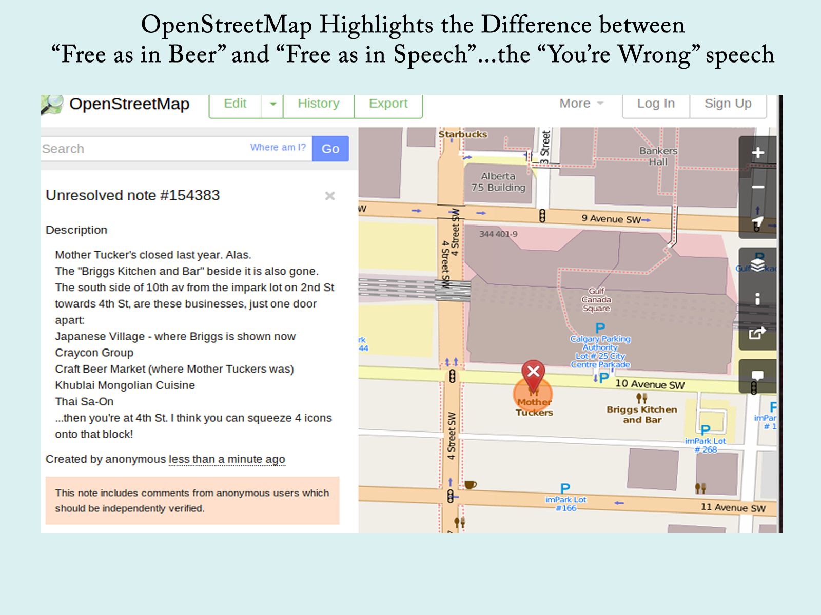Show my location on the map
Viewport: 821px width, 615px height.
coord(757,222)
